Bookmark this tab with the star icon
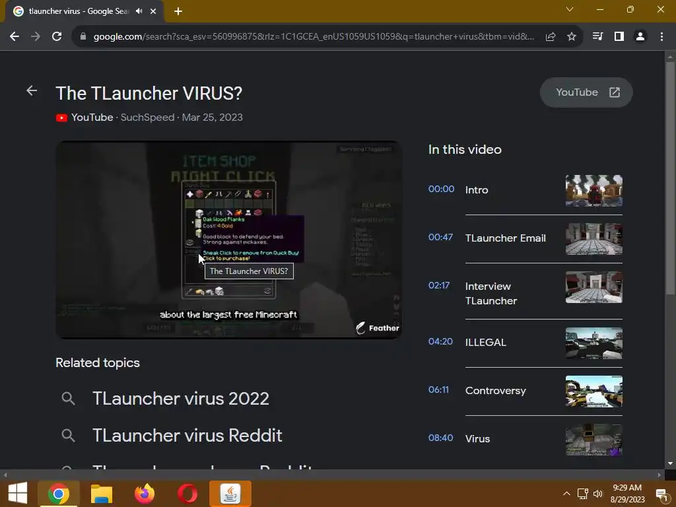The height and width of the screenshot is (507, 676). click(572, 37)
